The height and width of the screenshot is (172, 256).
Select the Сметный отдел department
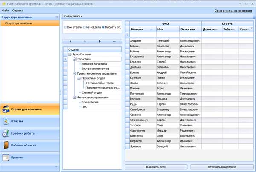[92, 92]
